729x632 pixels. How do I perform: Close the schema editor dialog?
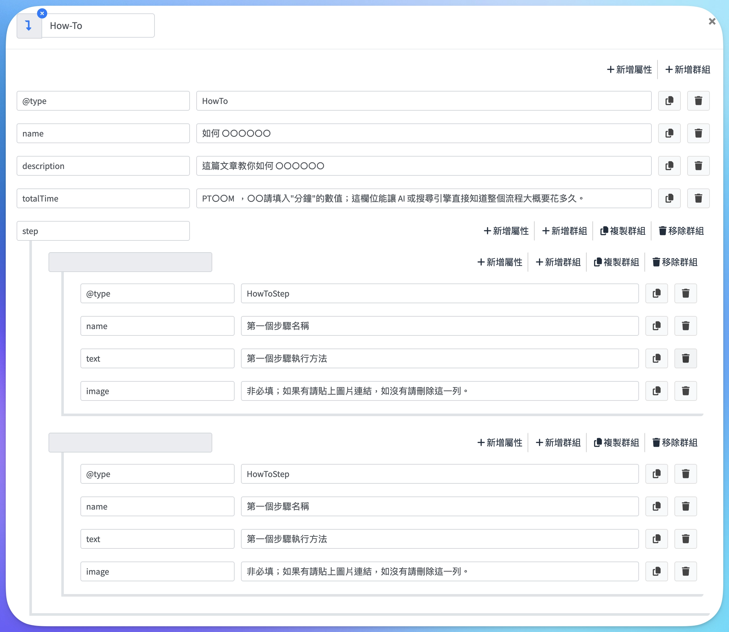[x=712, y=21]
